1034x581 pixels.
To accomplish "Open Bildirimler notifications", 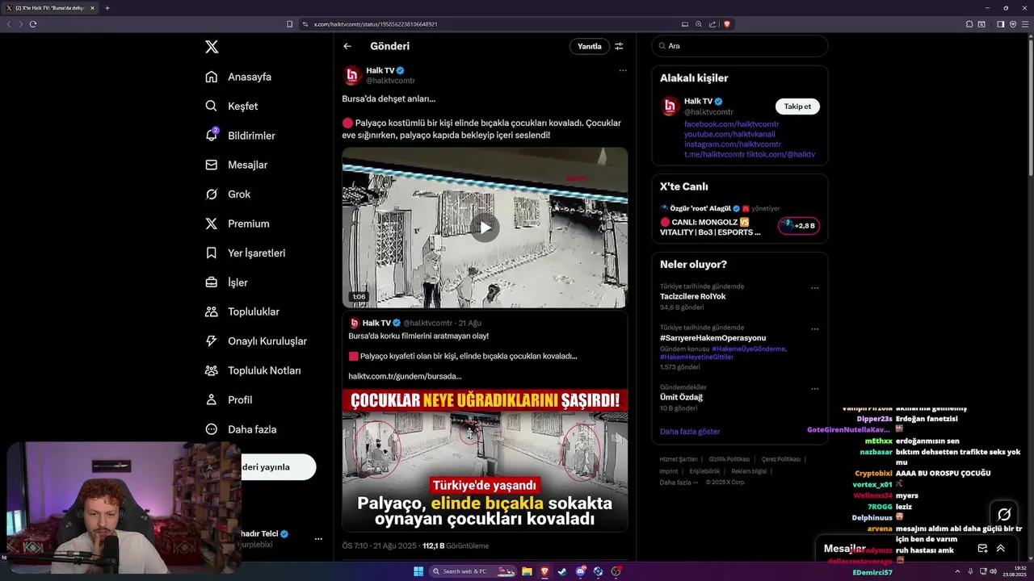I will (240, 136).
